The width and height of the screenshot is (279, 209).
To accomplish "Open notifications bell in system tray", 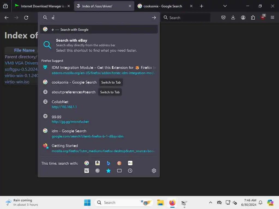I will click(x=260, y=202).
